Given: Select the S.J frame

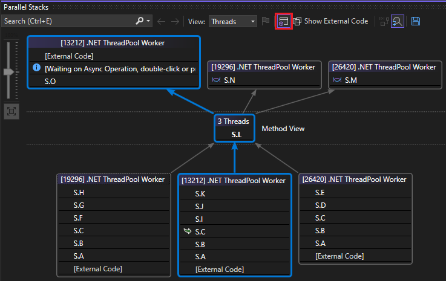Looking at the screenshot, I should point(235,206).
